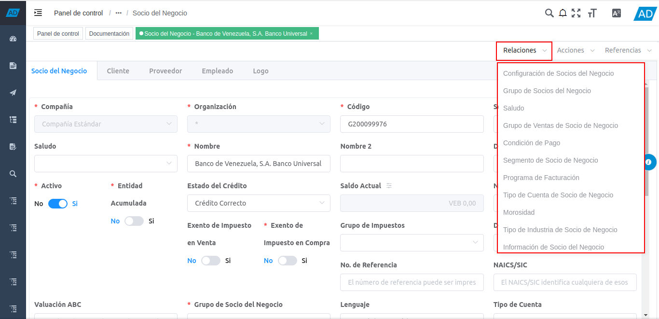This screenshot has height=319, width=659.
Task: Open the language translation icon
Action: pyautogui.click(x=616, y=13)
